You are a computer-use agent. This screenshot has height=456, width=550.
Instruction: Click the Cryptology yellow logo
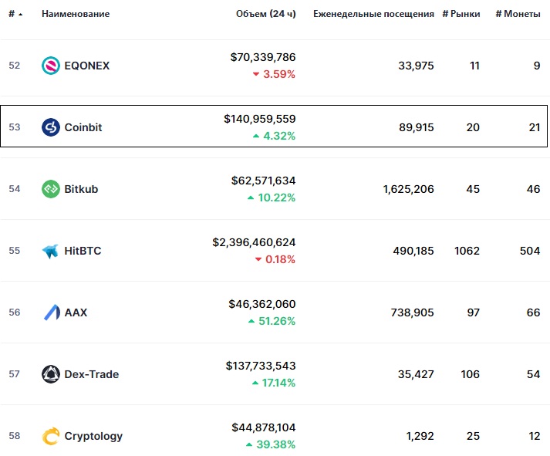[x=51, y=436]
